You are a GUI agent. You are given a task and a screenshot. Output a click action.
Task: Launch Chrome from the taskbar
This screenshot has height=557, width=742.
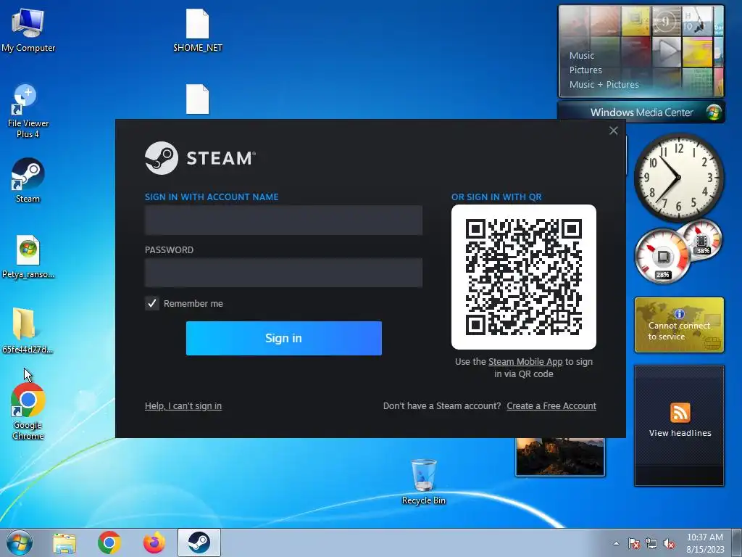[109, 542]
